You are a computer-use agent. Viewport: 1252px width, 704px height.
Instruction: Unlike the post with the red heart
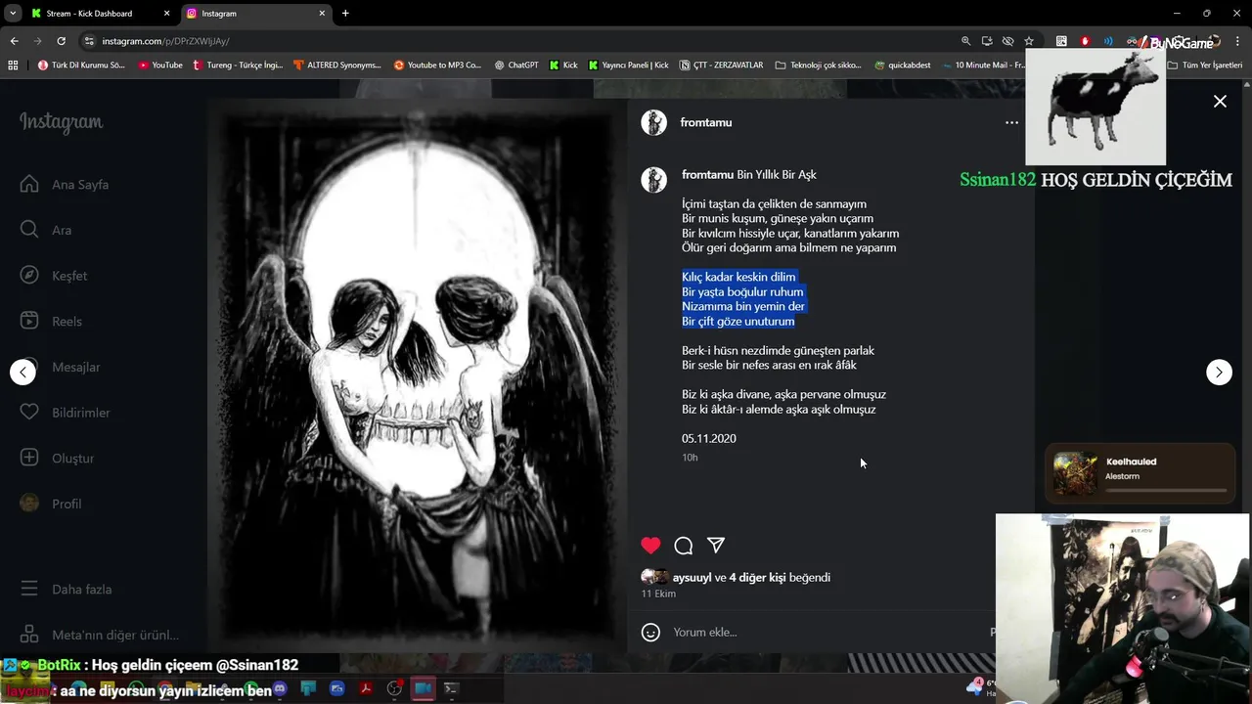pos(650,546)
